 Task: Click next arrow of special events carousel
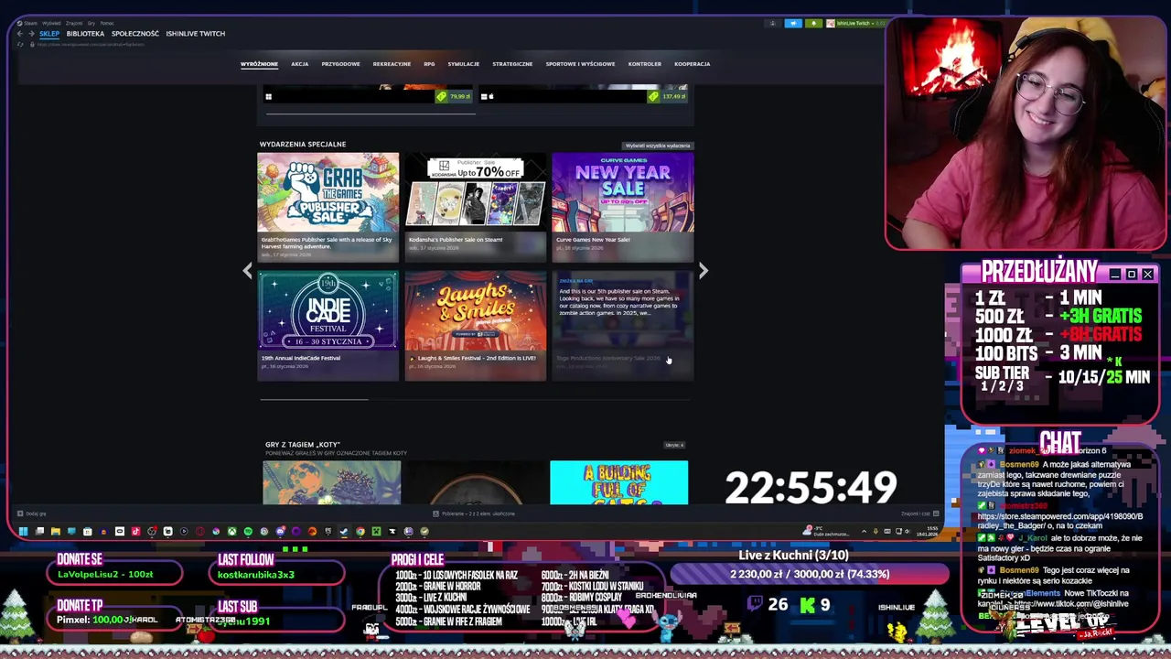pyautogui.click(x=703, y=270)
